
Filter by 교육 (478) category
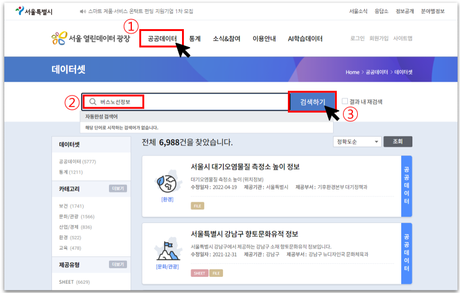(70, 248)
